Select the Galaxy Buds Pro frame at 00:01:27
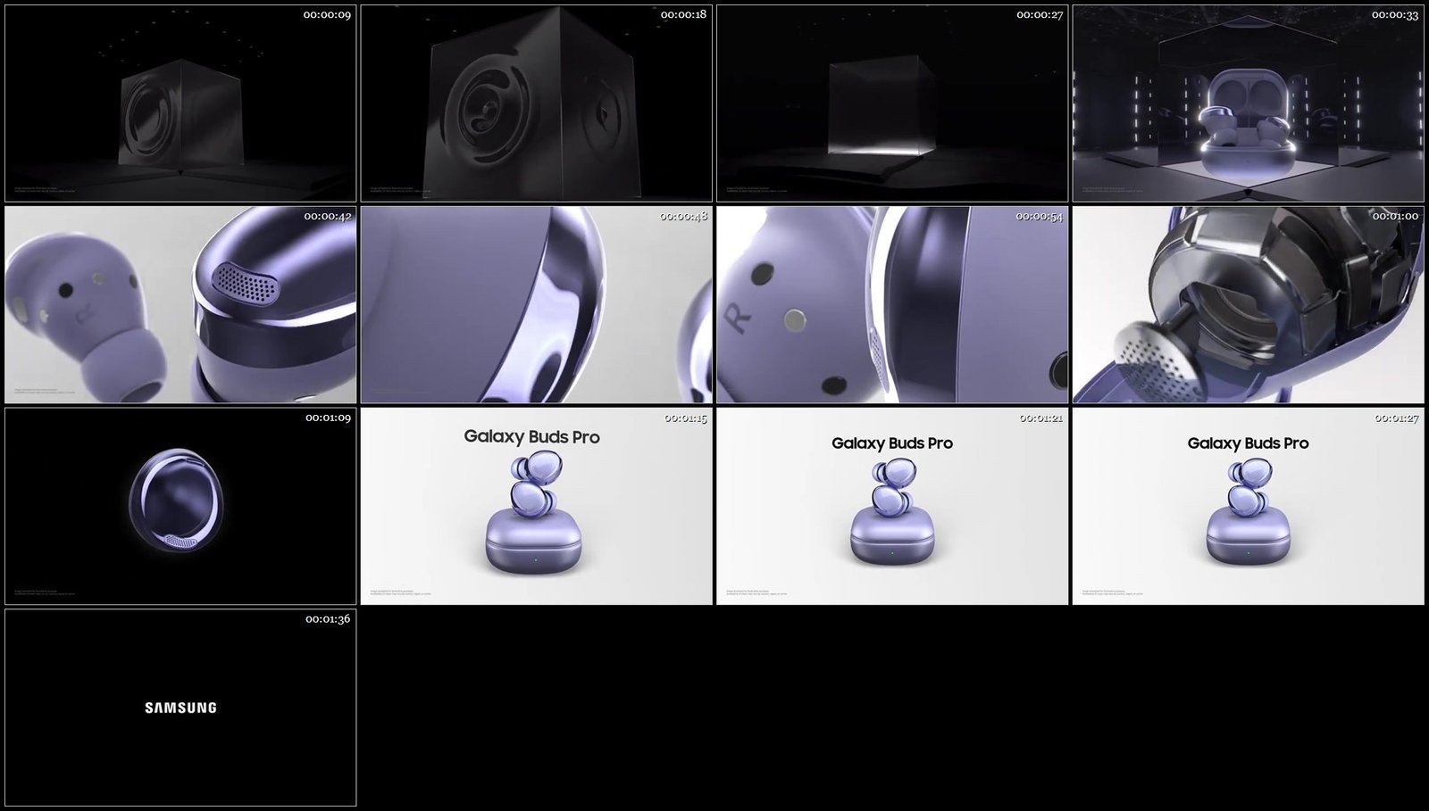 [x=1249, y=506]
